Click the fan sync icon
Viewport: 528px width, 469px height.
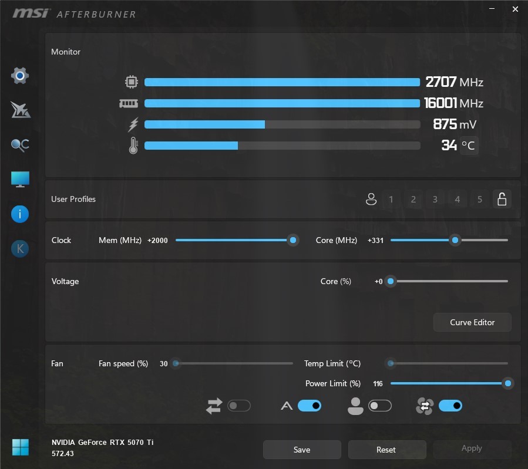(425, 406)
